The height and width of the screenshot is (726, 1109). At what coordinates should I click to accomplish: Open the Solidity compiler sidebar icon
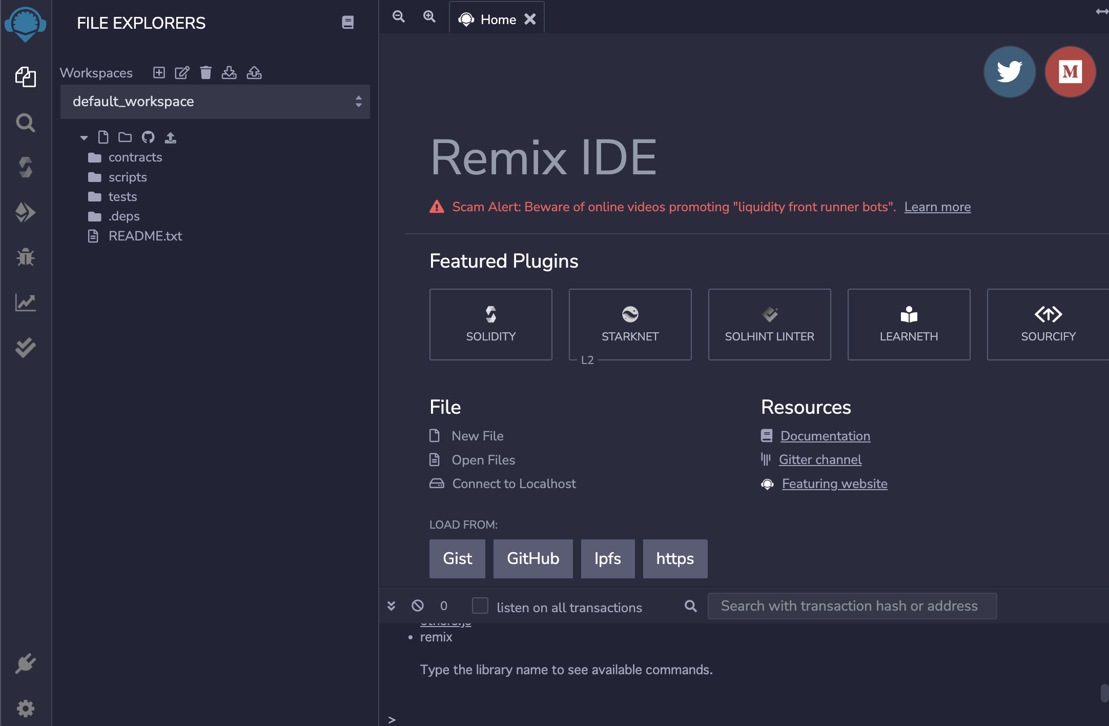click(x=25, y=168)
